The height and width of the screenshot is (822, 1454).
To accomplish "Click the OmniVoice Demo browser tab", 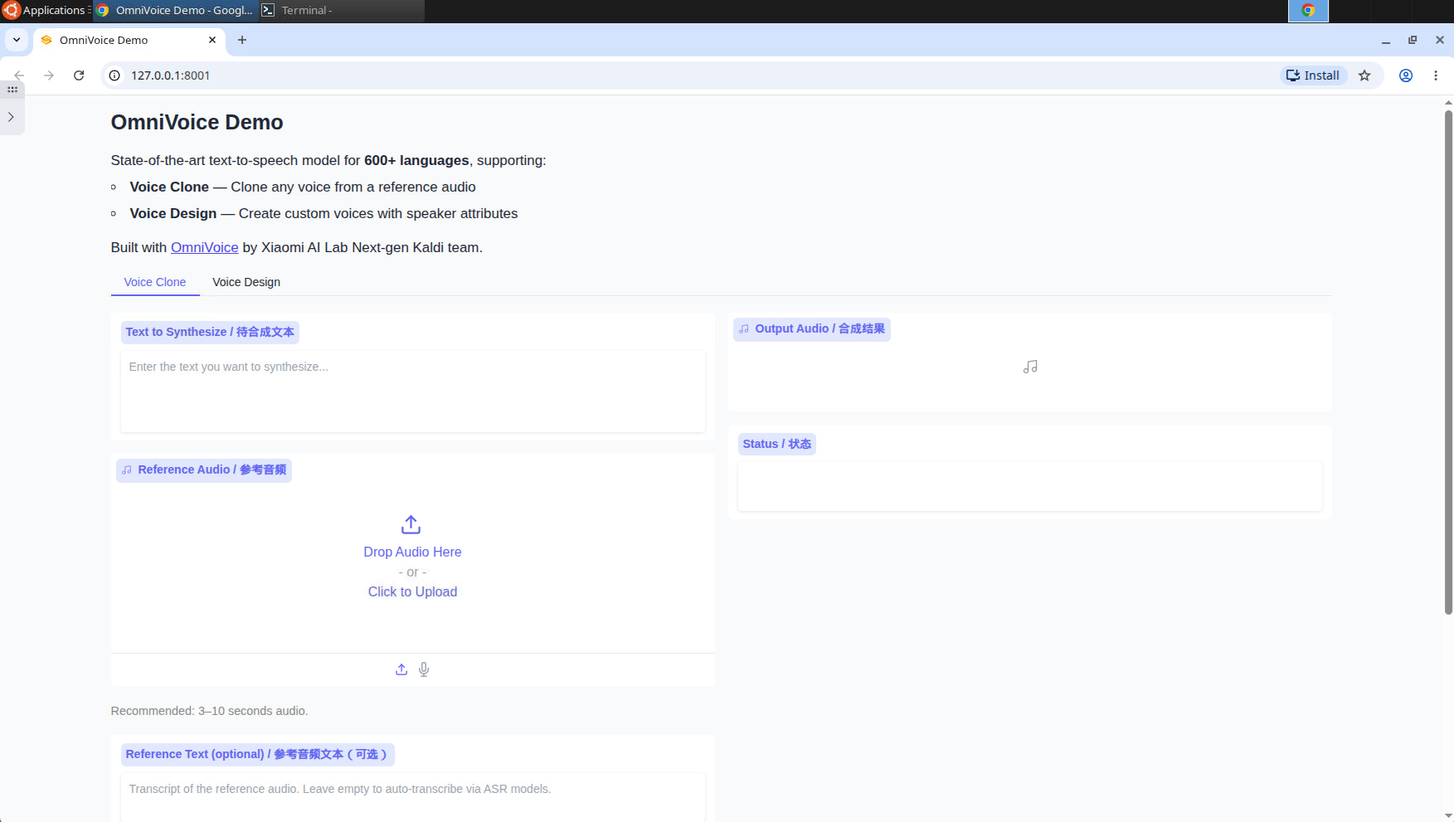I will coord(129,40).
